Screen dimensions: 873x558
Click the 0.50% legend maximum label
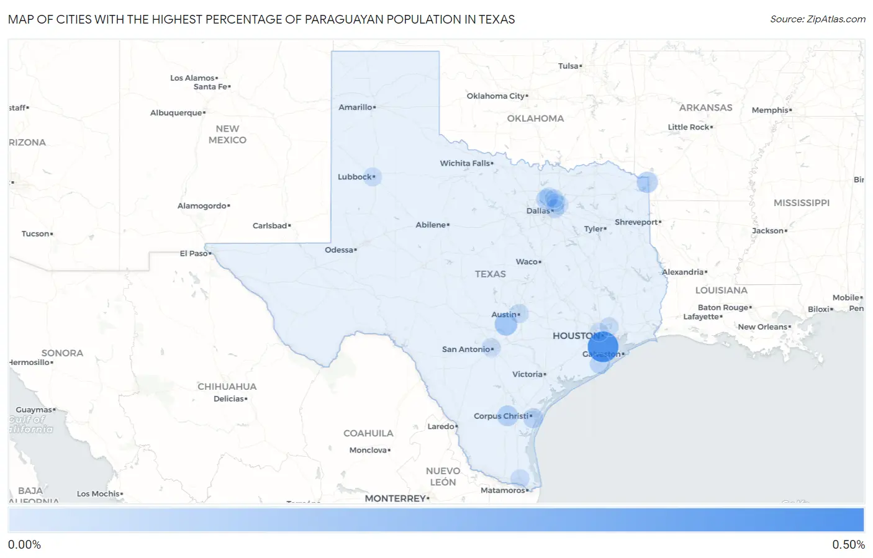(x=848, y=544)
